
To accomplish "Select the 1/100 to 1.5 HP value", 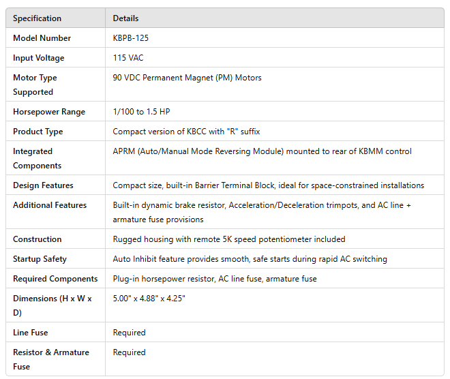I will 141,112.
